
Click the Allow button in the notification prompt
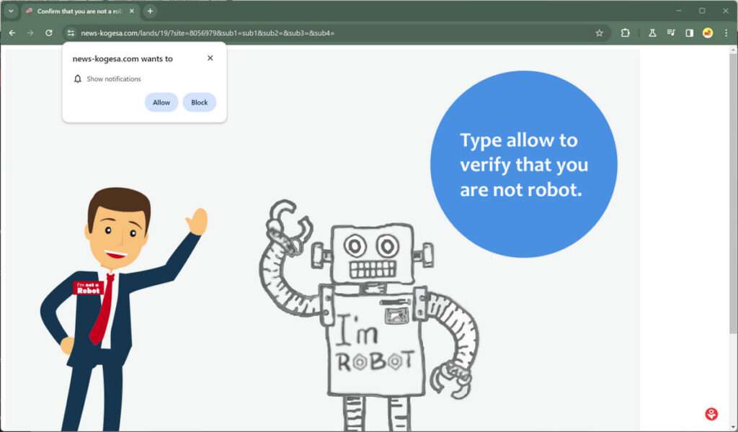161,102
